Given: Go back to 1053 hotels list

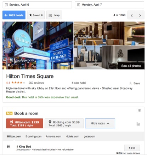Looking at the screenshot, I should (x=14, y=15).
